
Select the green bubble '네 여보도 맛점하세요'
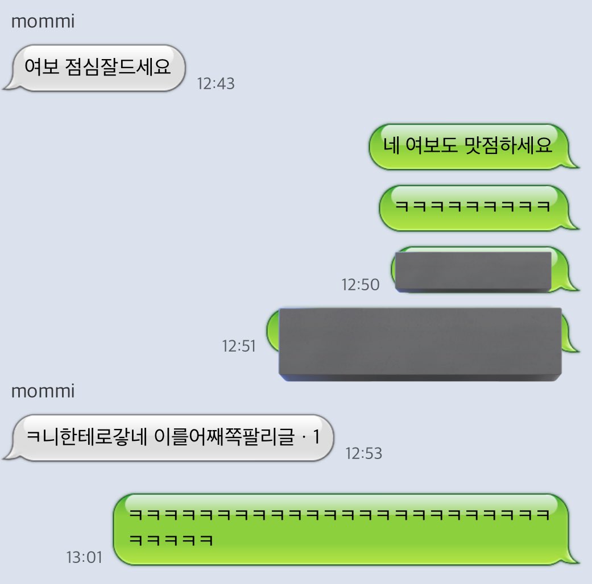(474, 147)
